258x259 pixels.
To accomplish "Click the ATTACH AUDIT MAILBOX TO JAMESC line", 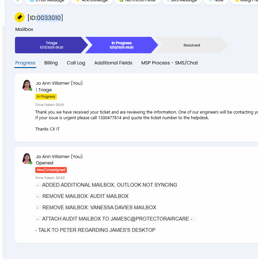I will pos(116,219).
